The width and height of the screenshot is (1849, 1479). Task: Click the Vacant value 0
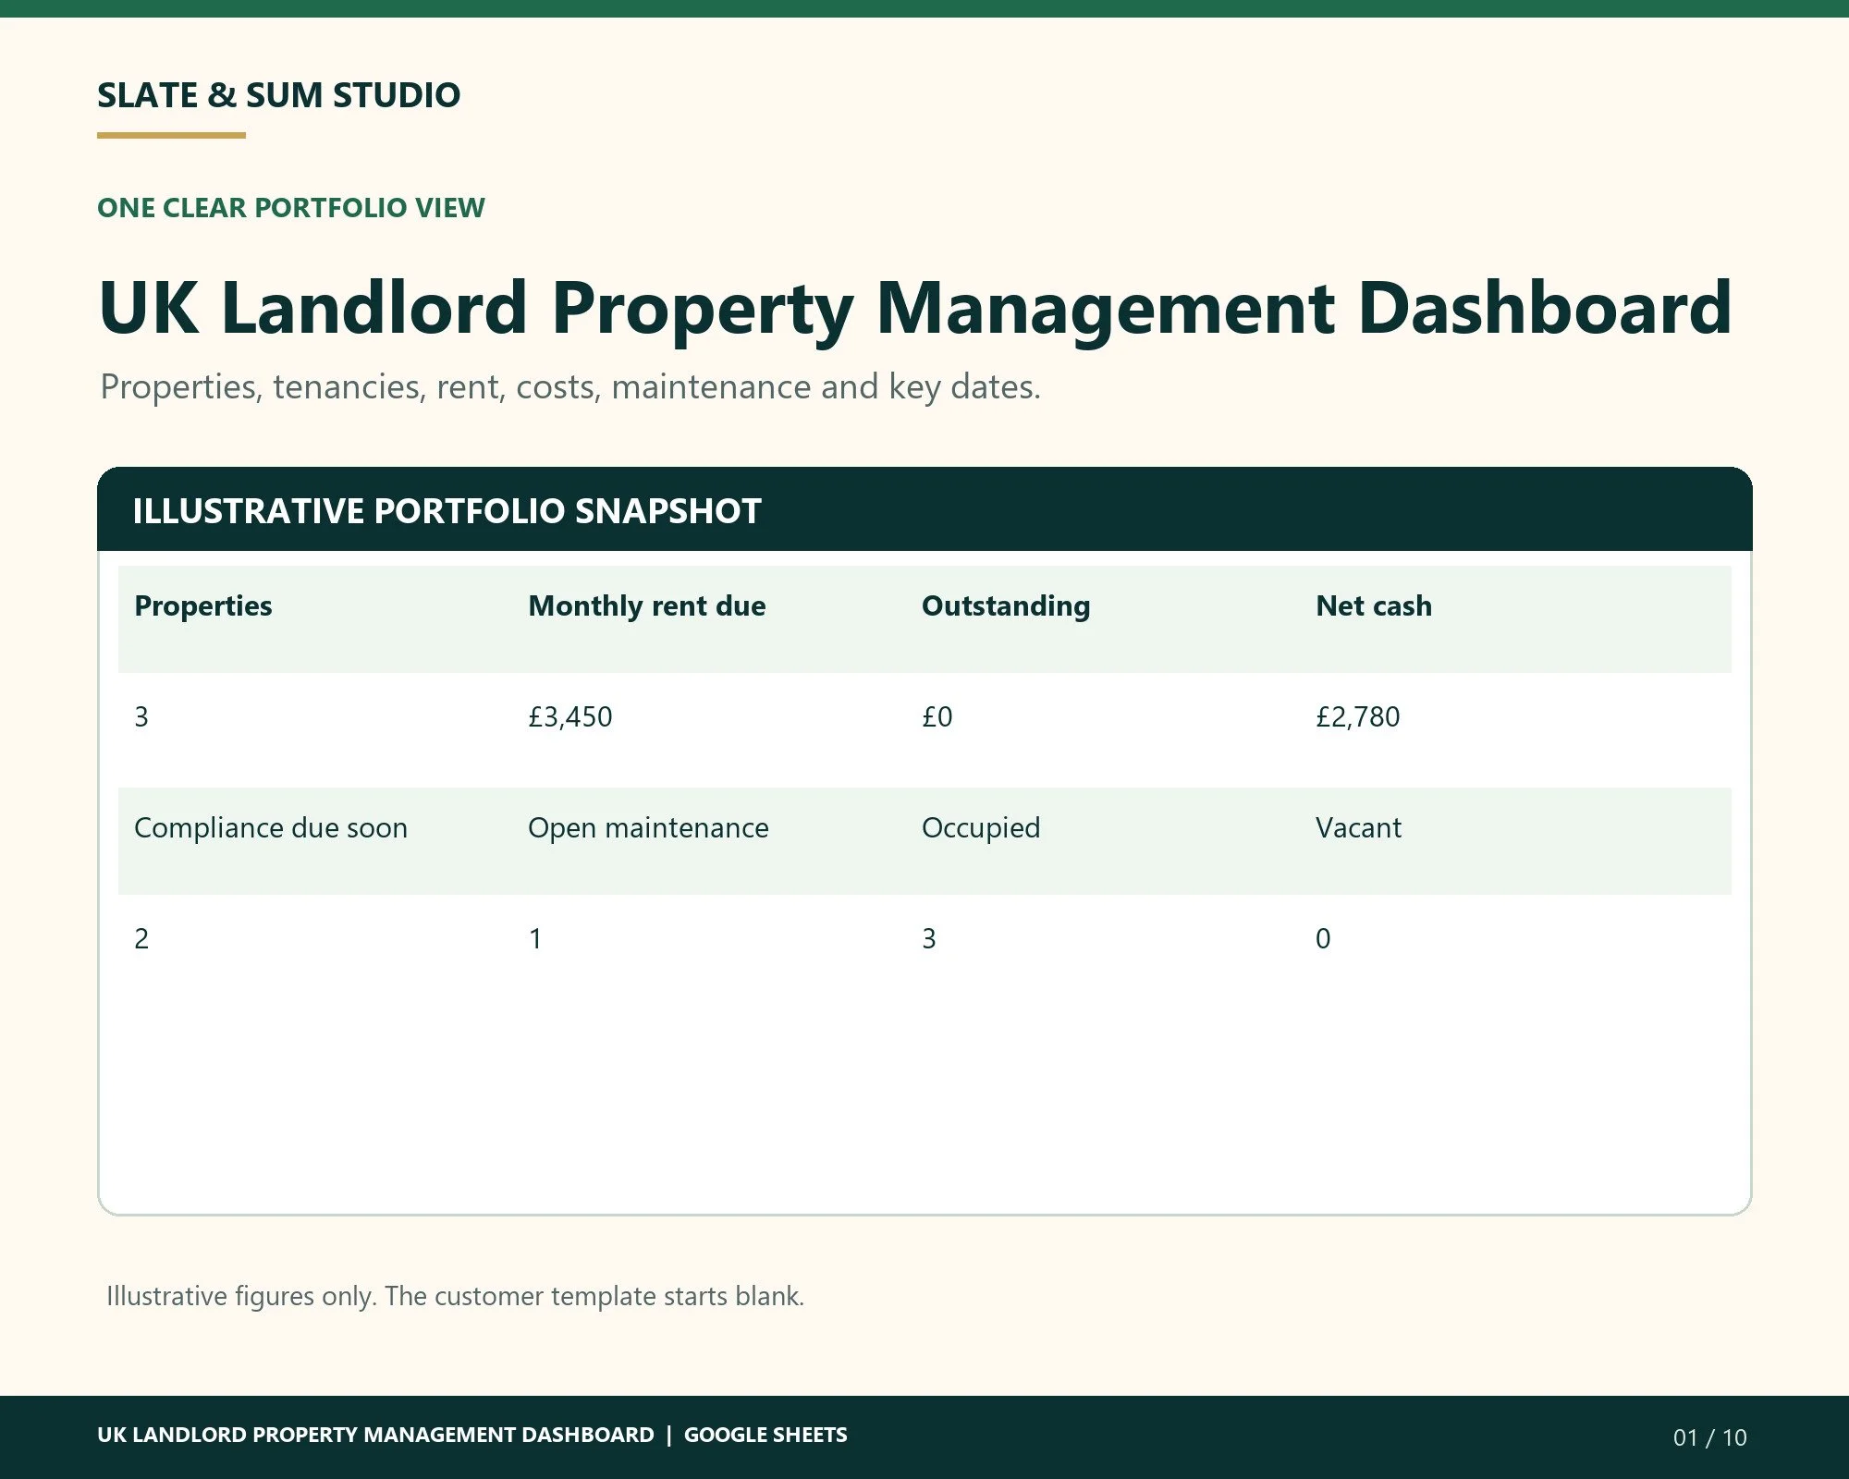1323,938
